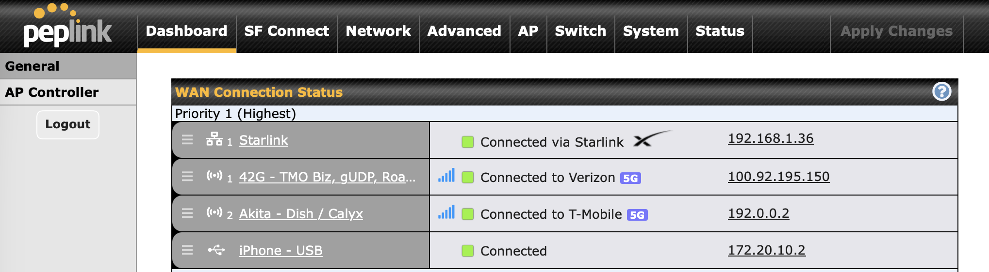The image size is (989, 272).
Task: Go to the System tab
Action: tap(651, 31)
